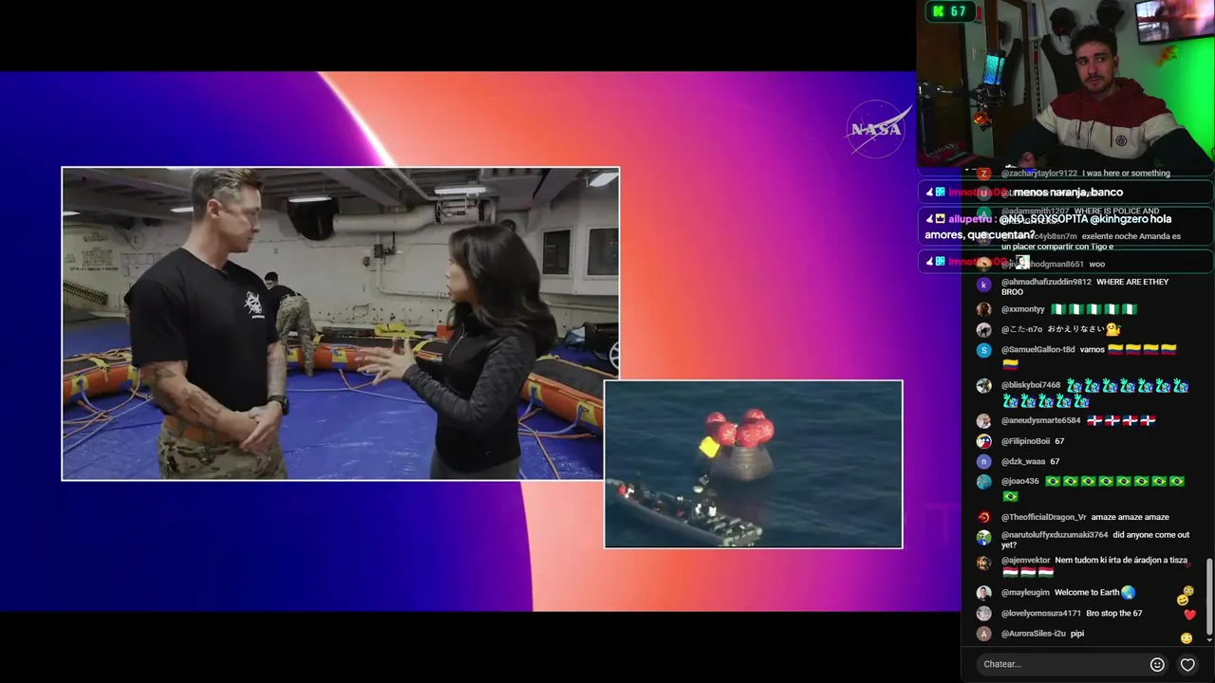Click the message 'WHERE ARE ETHEY BROO'
The width and height of the screenshot is (1215, 683).
1085,286
